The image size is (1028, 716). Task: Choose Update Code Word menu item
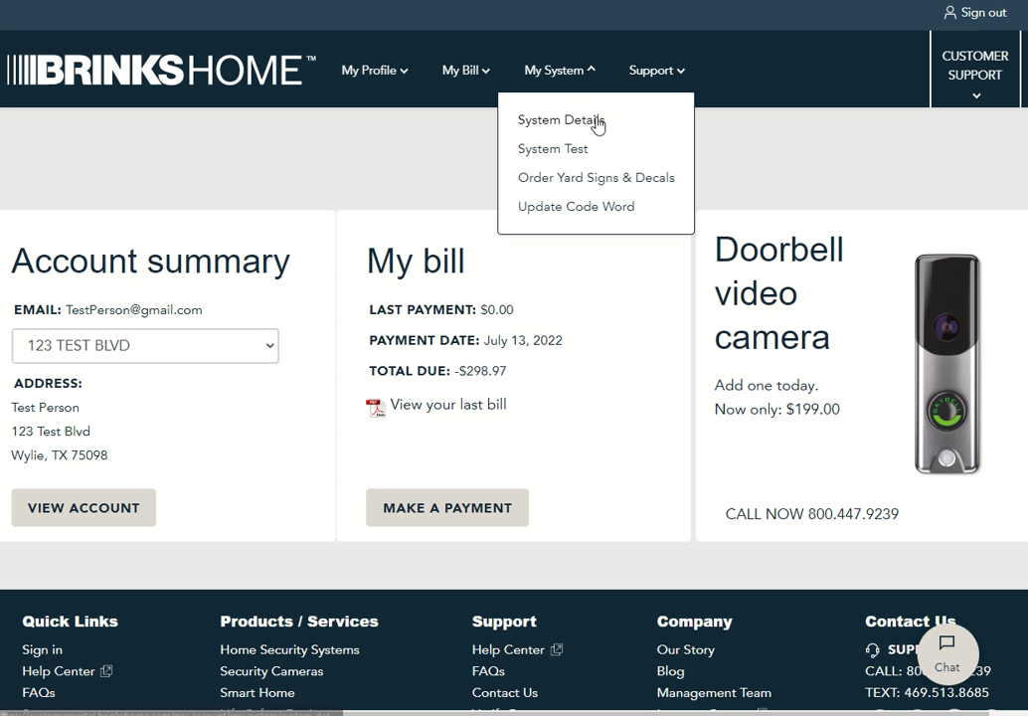[577, 207]
